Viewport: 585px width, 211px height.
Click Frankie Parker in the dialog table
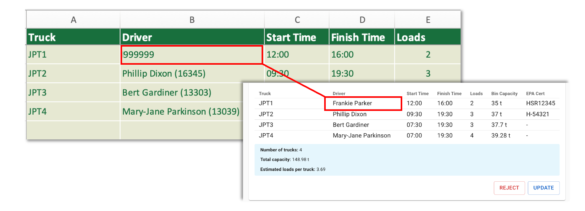point(352,104)
